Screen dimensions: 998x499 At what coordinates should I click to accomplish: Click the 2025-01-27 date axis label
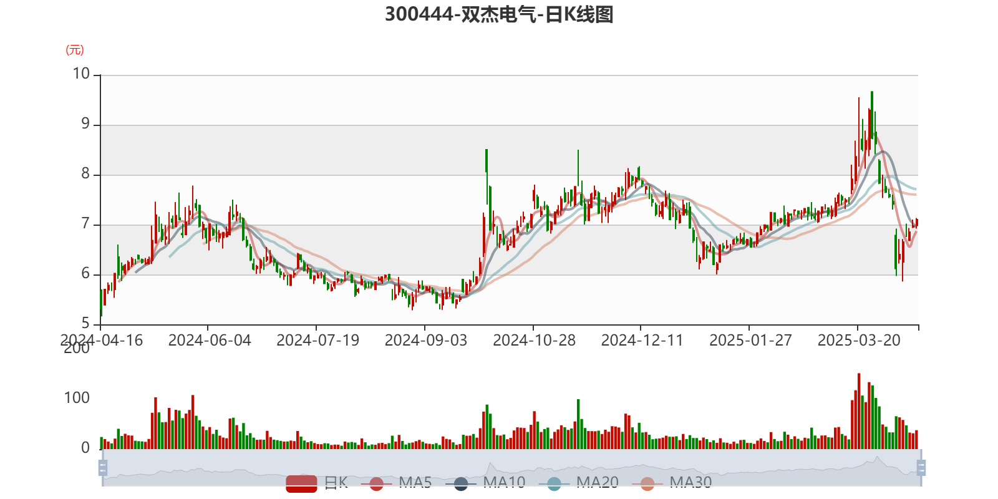[x=751, y=341]
